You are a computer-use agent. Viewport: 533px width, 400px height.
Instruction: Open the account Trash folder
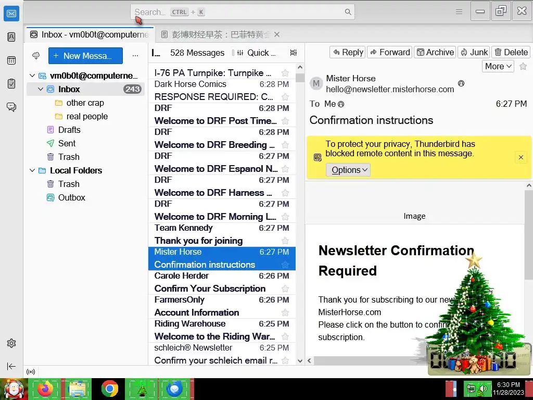(69, 157)
